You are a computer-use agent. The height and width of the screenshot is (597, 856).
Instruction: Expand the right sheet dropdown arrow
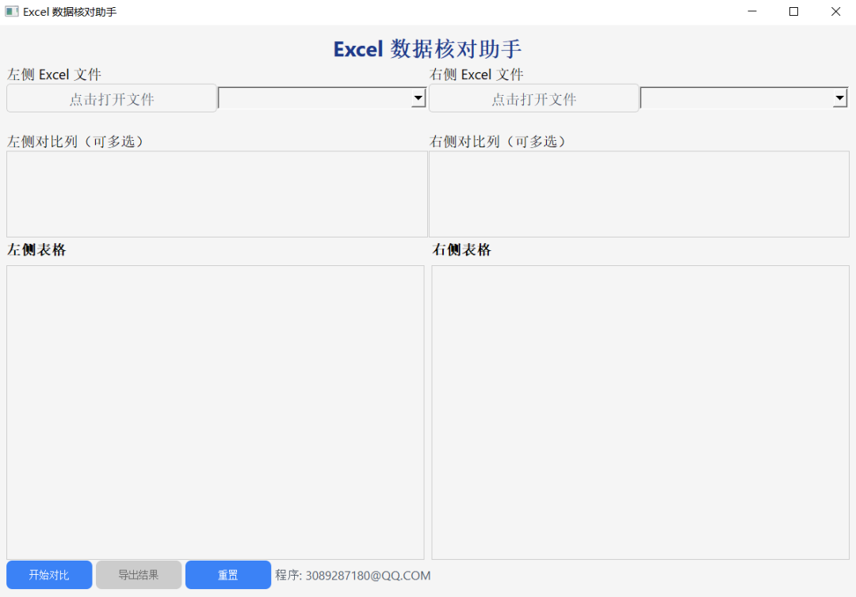[839, 98]
